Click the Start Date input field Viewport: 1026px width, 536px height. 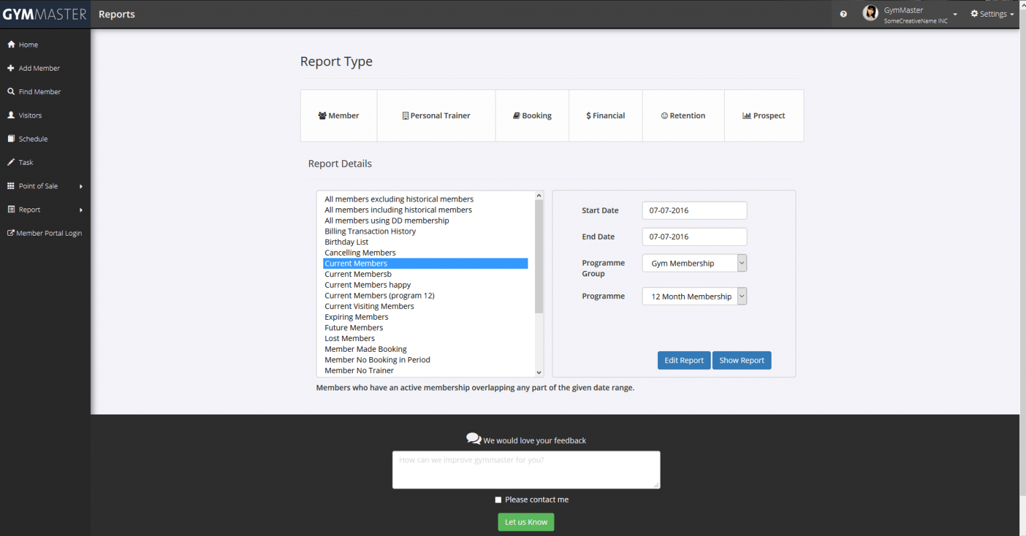pos(694,210)
